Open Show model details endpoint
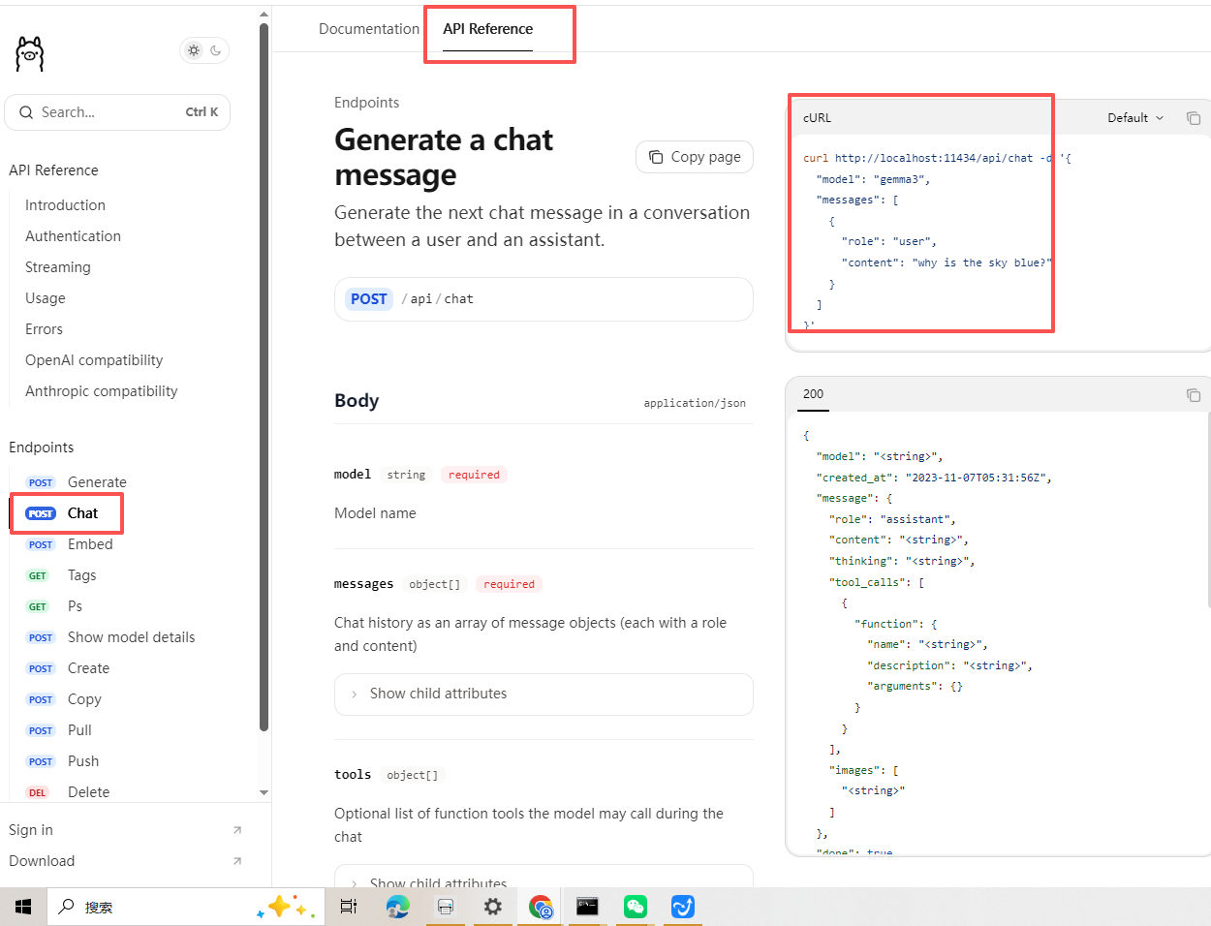The image size is (1211, 926). [110, 637]
